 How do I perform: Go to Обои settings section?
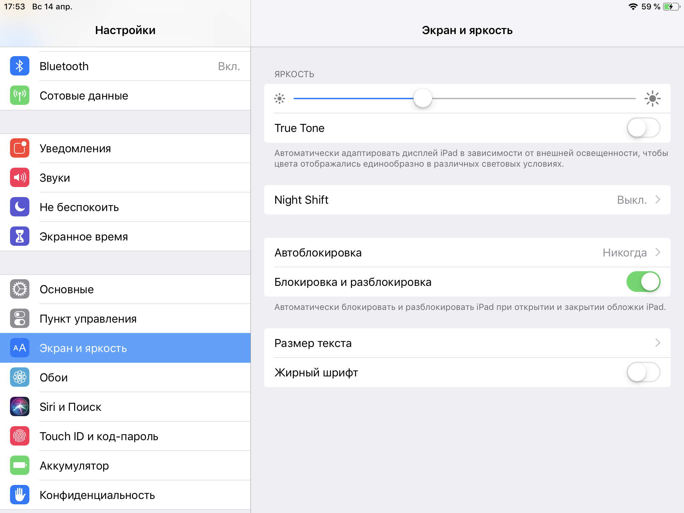click(53, 377)
